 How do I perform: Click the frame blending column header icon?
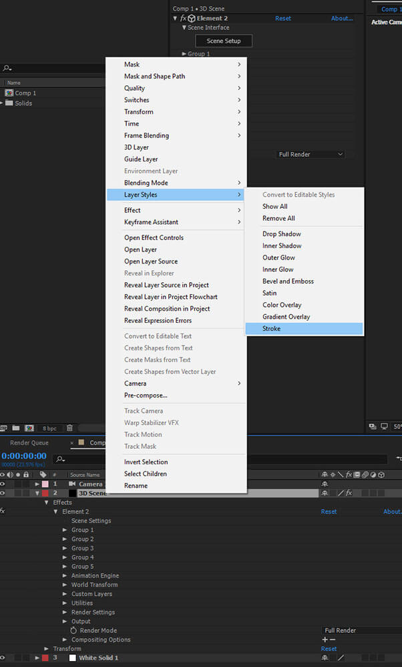pyautogui.click(x=357, y=474)
